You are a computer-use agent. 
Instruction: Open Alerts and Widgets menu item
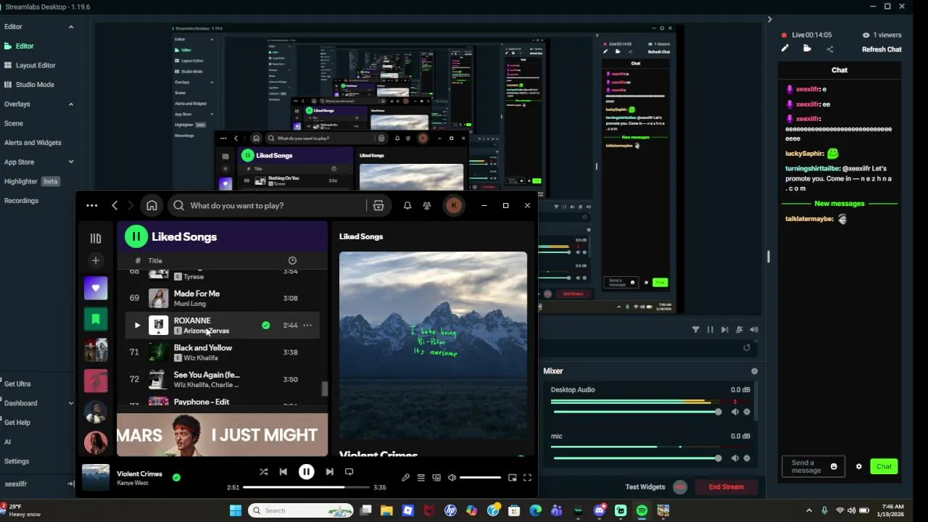click(33, 143)
